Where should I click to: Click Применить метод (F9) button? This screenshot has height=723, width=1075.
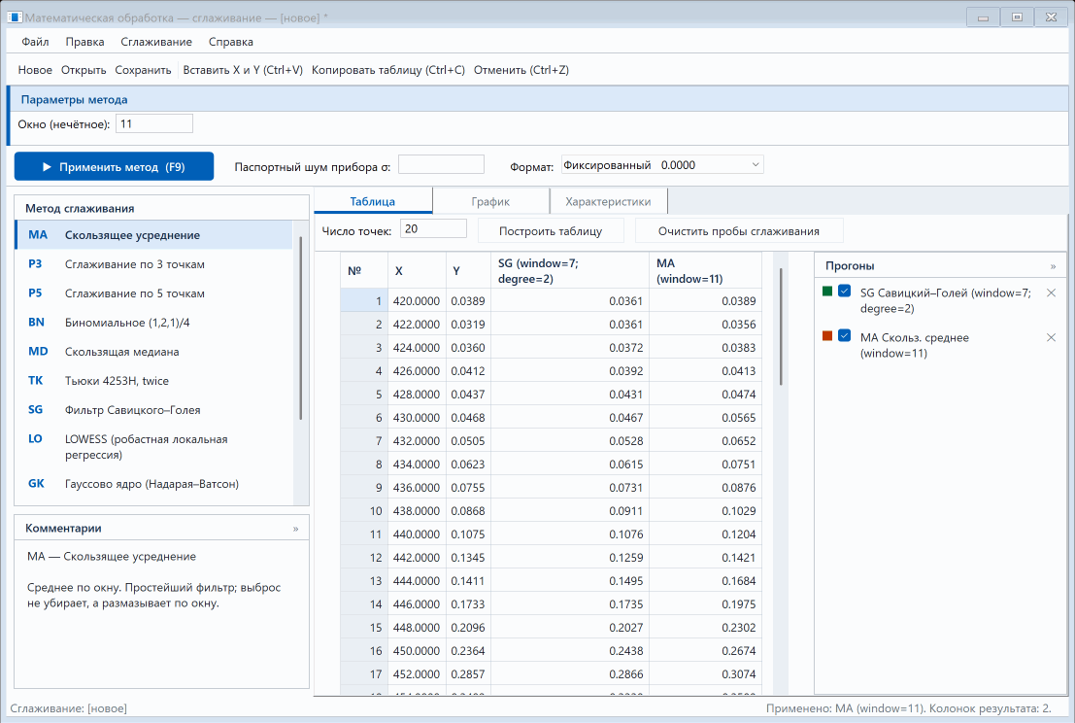click(x=114, y=167)
